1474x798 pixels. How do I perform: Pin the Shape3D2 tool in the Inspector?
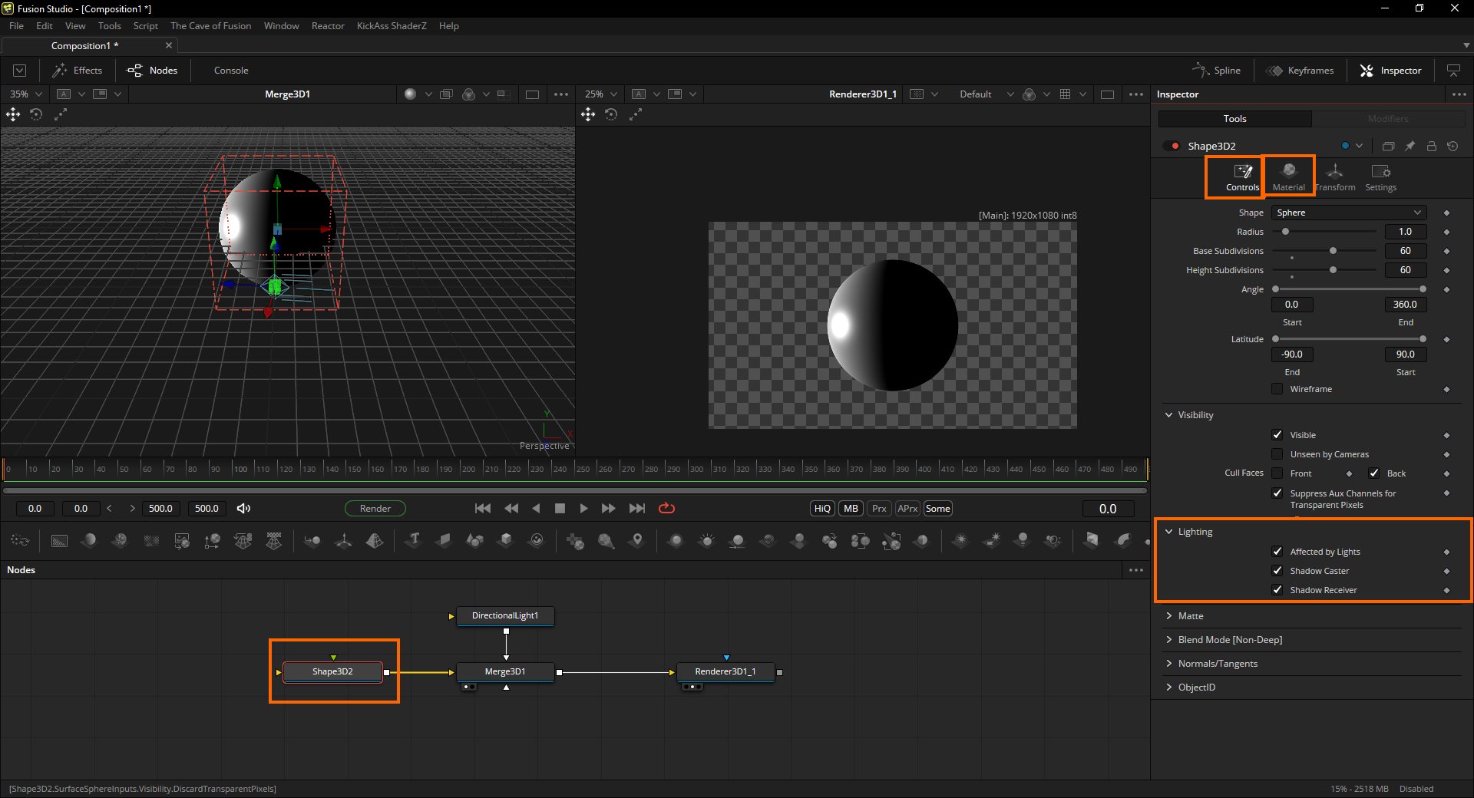point(1410,146)
